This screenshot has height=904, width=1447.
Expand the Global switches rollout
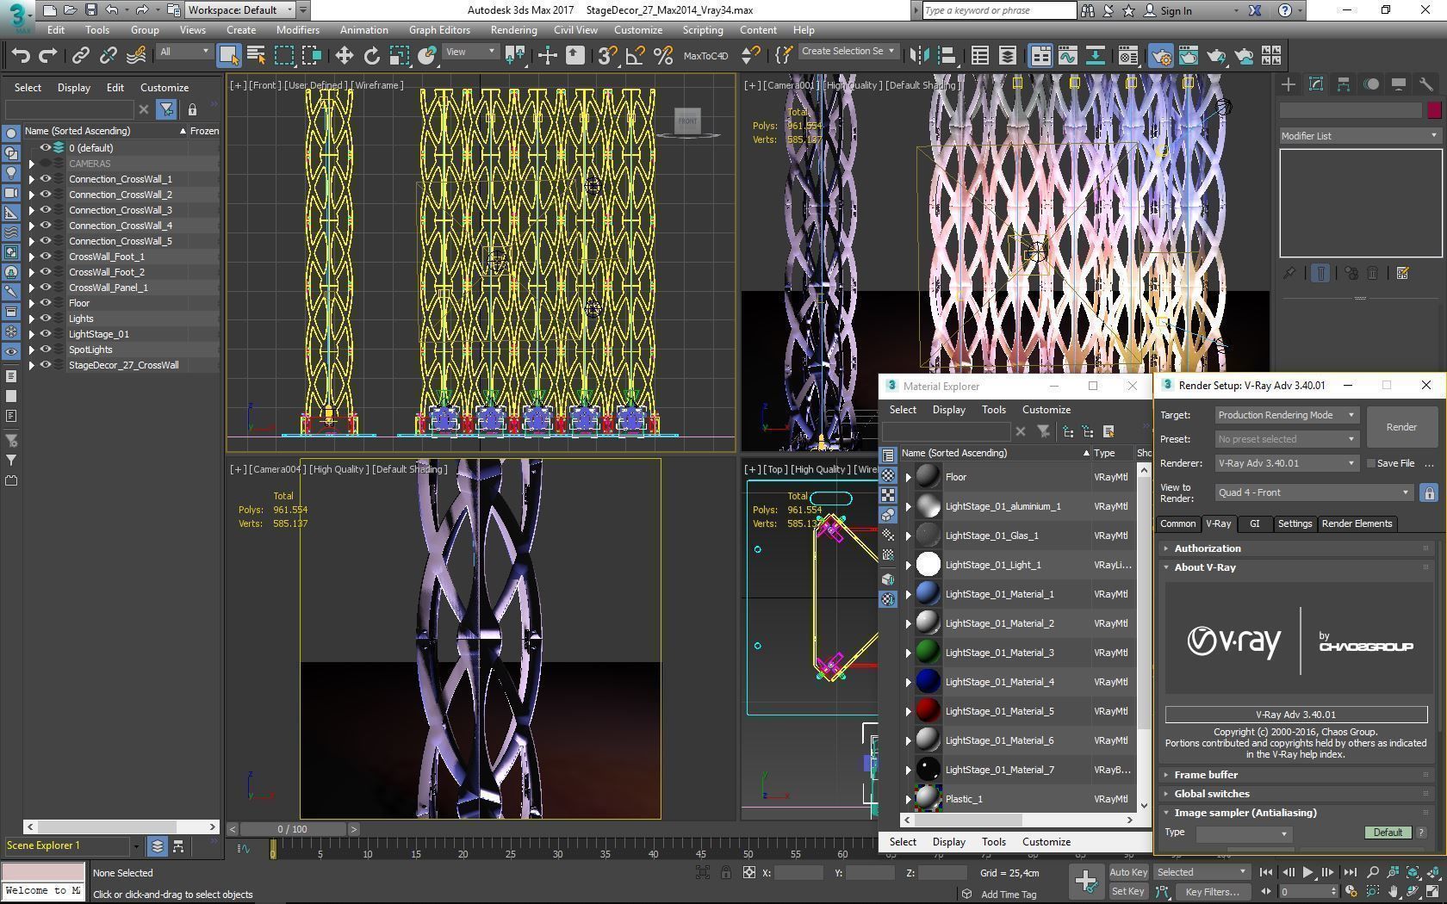coord(1211,794)
